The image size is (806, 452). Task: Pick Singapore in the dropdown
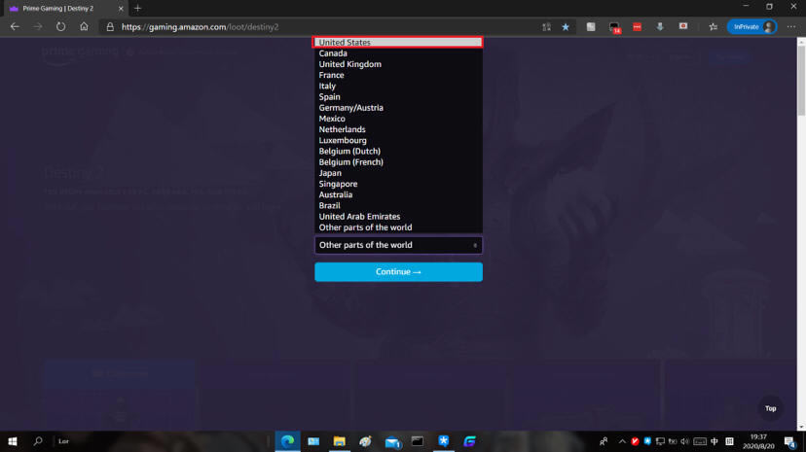(x=398, y=184)
